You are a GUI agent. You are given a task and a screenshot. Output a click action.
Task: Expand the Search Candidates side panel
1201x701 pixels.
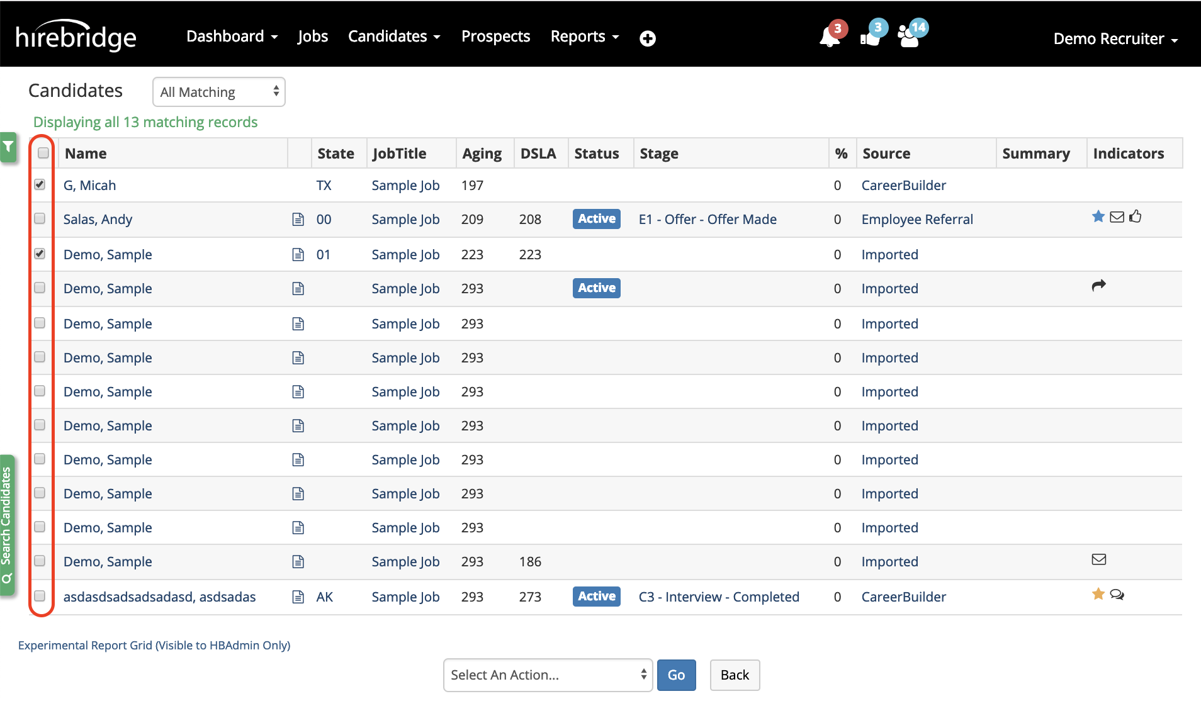point(7,525)
